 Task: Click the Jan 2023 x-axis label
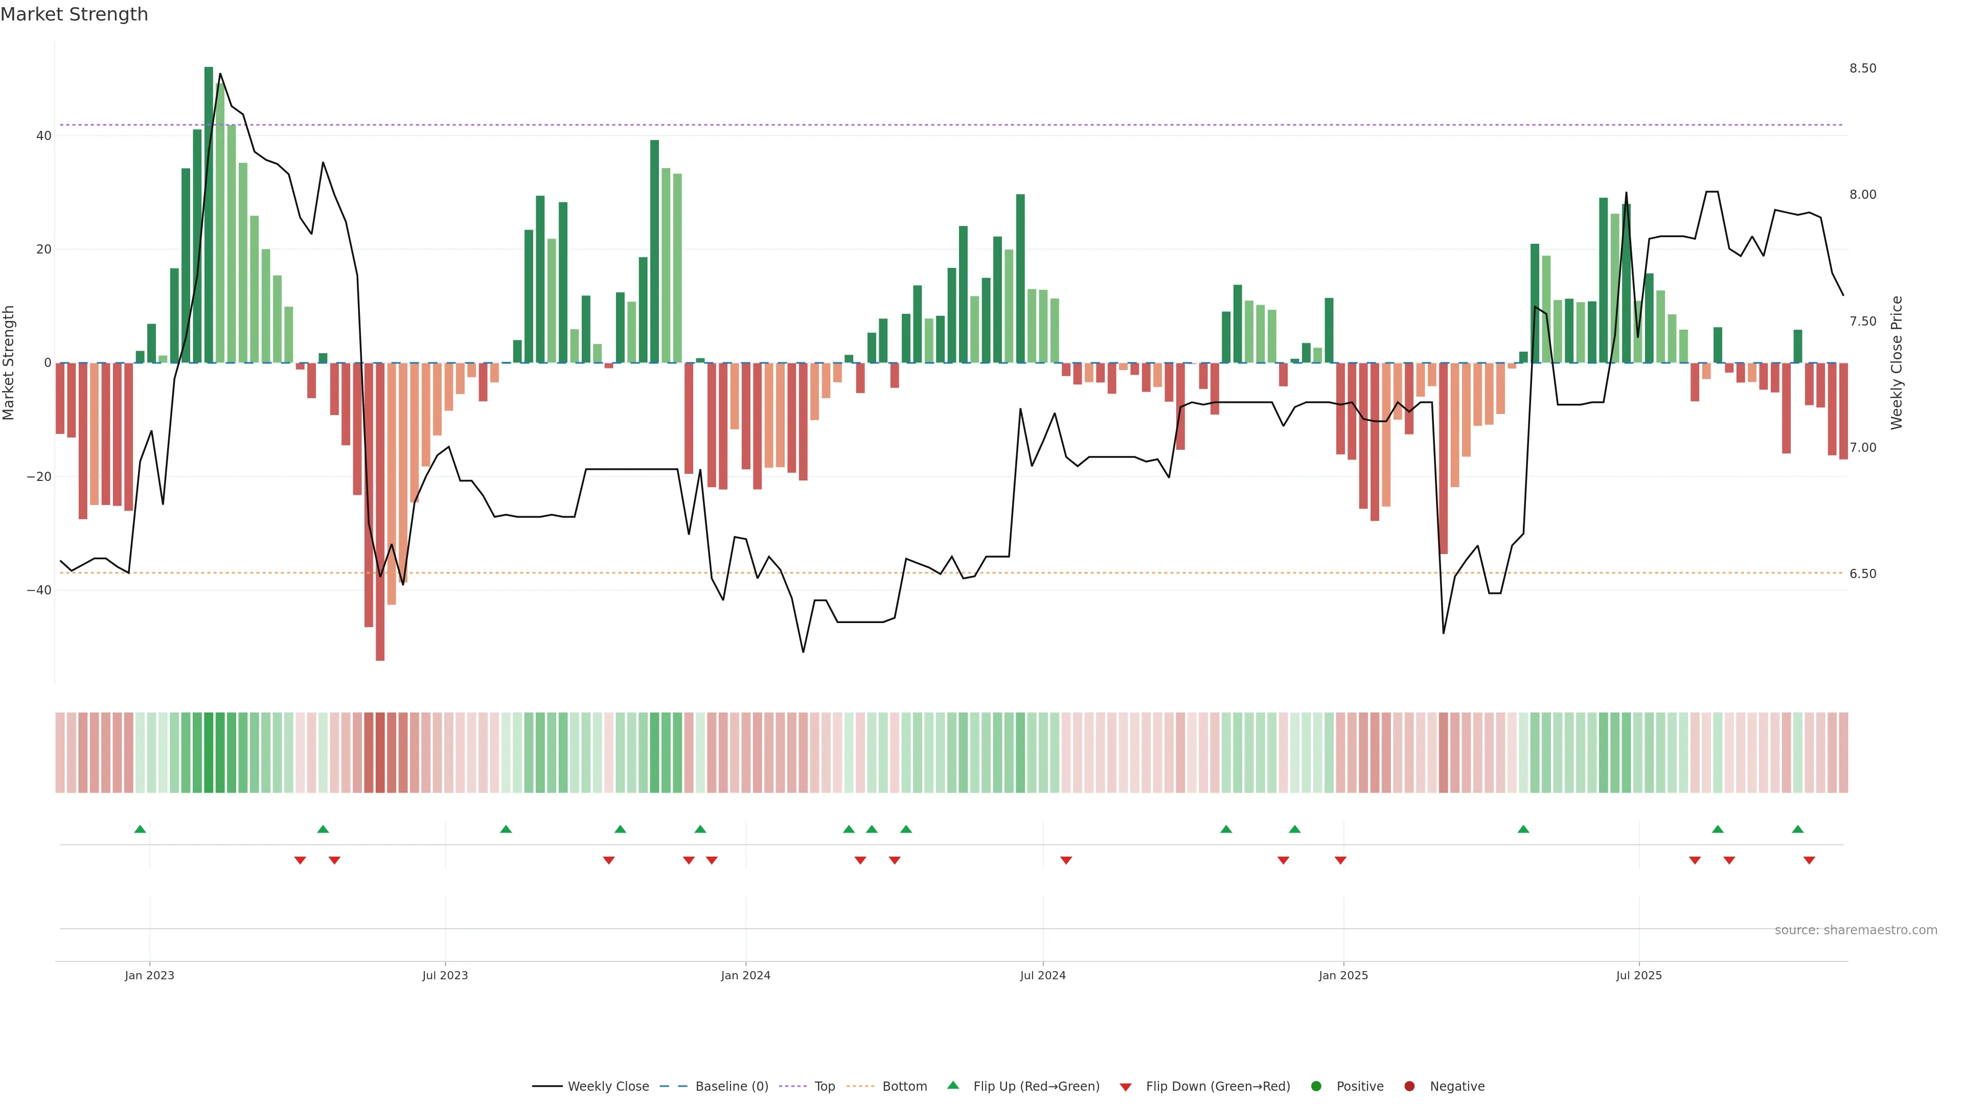[149, 975]
